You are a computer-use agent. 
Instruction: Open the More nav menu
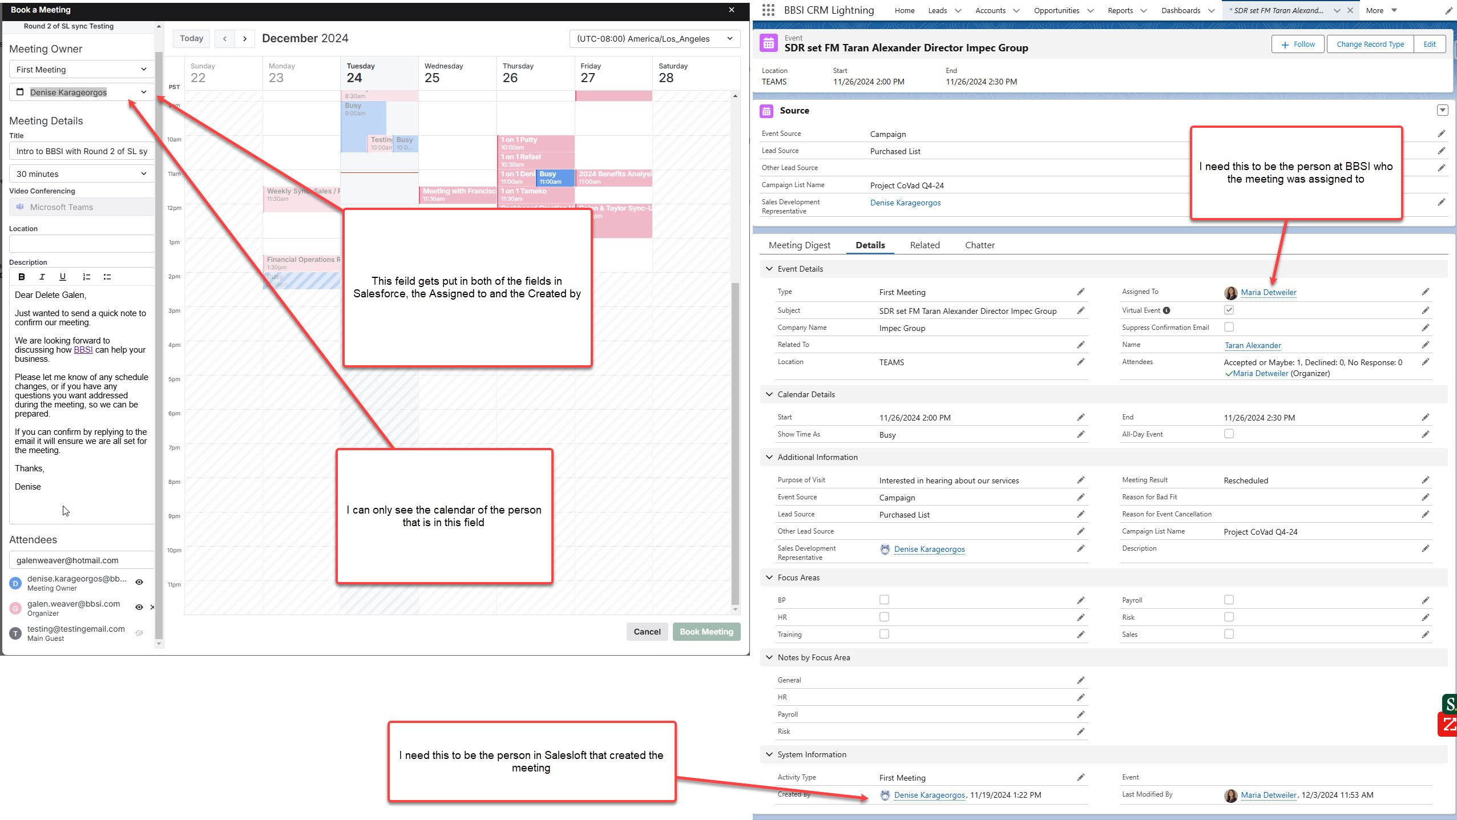(x=1381, y=10)
